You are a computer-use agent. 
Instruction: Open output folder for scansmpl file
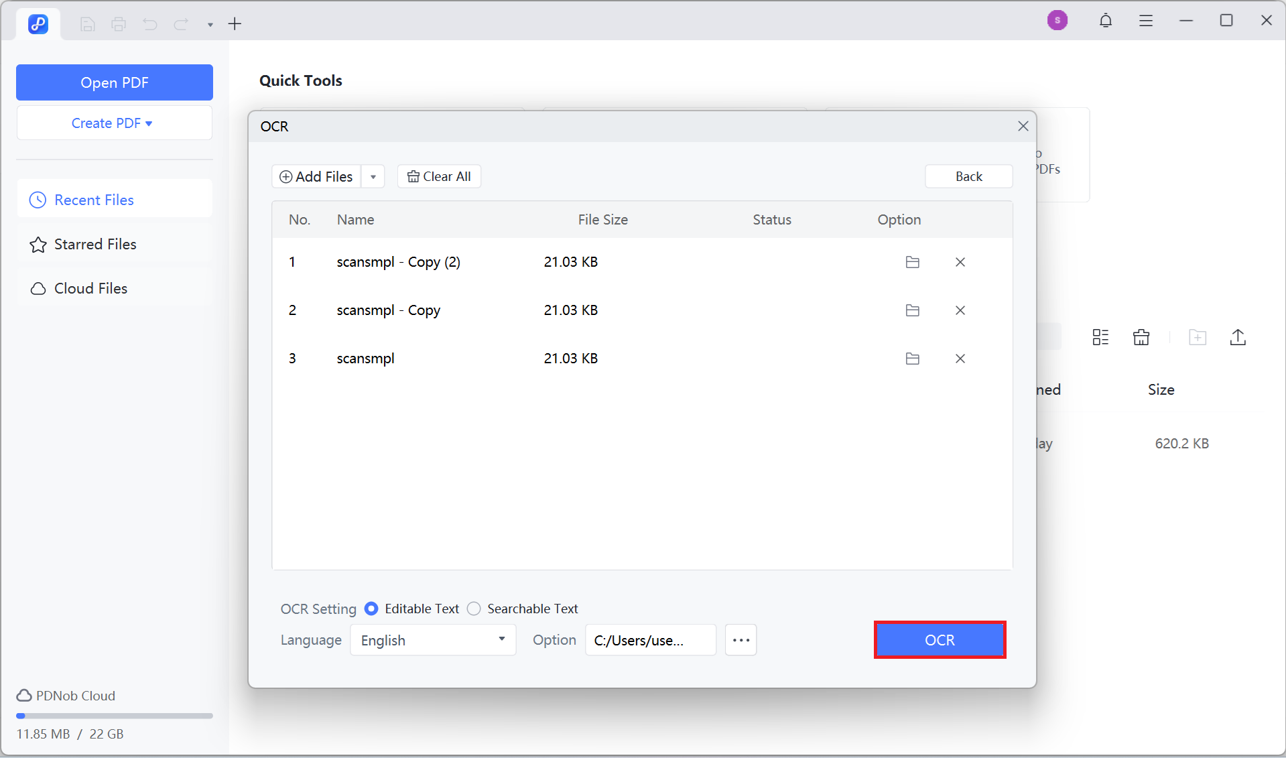pyautogui.click(x=912, y=359)
